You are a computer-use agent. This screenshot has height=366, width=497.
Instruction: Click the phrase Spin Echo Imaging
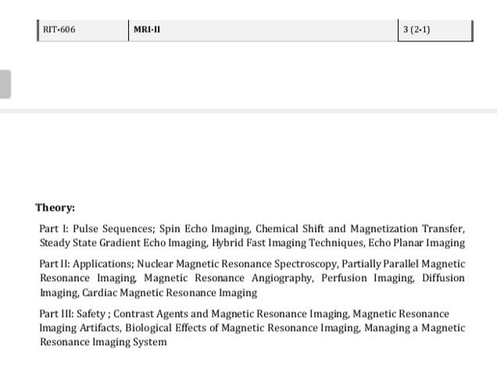(x=205, y=229)
